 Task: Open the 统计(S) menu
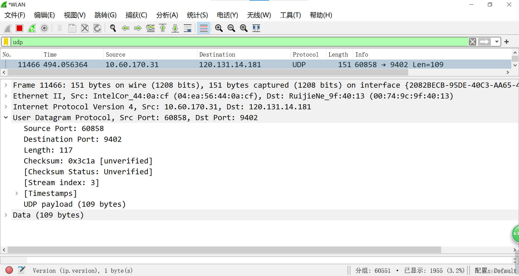coord(198,15)
